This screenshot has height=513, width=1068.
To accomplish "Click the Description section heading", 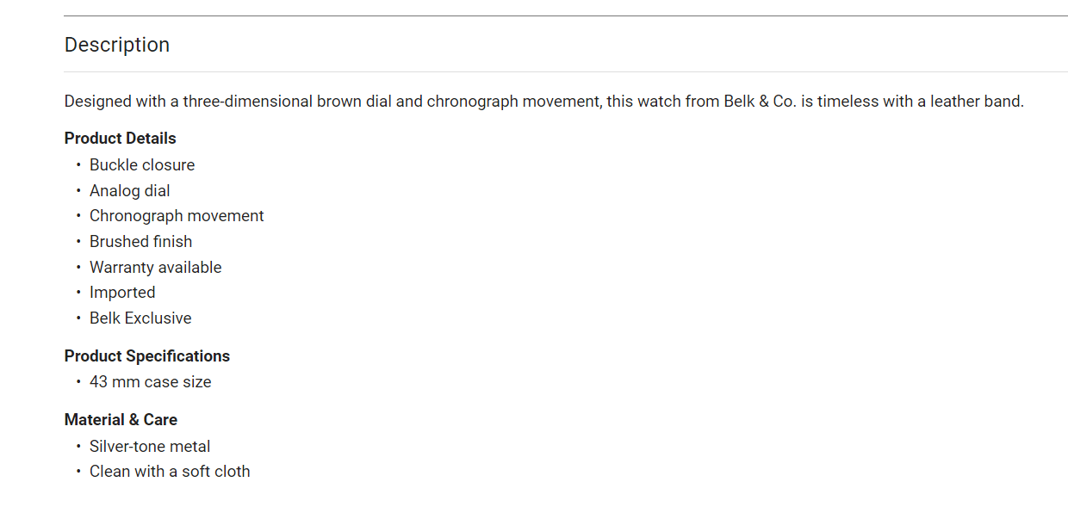I will pos(117,45).
